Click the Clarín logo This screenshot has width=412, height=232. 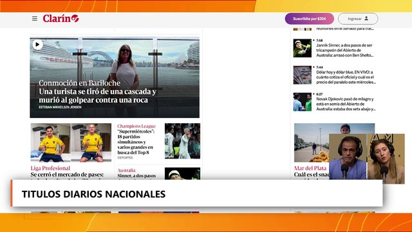(x=61, y=19)
